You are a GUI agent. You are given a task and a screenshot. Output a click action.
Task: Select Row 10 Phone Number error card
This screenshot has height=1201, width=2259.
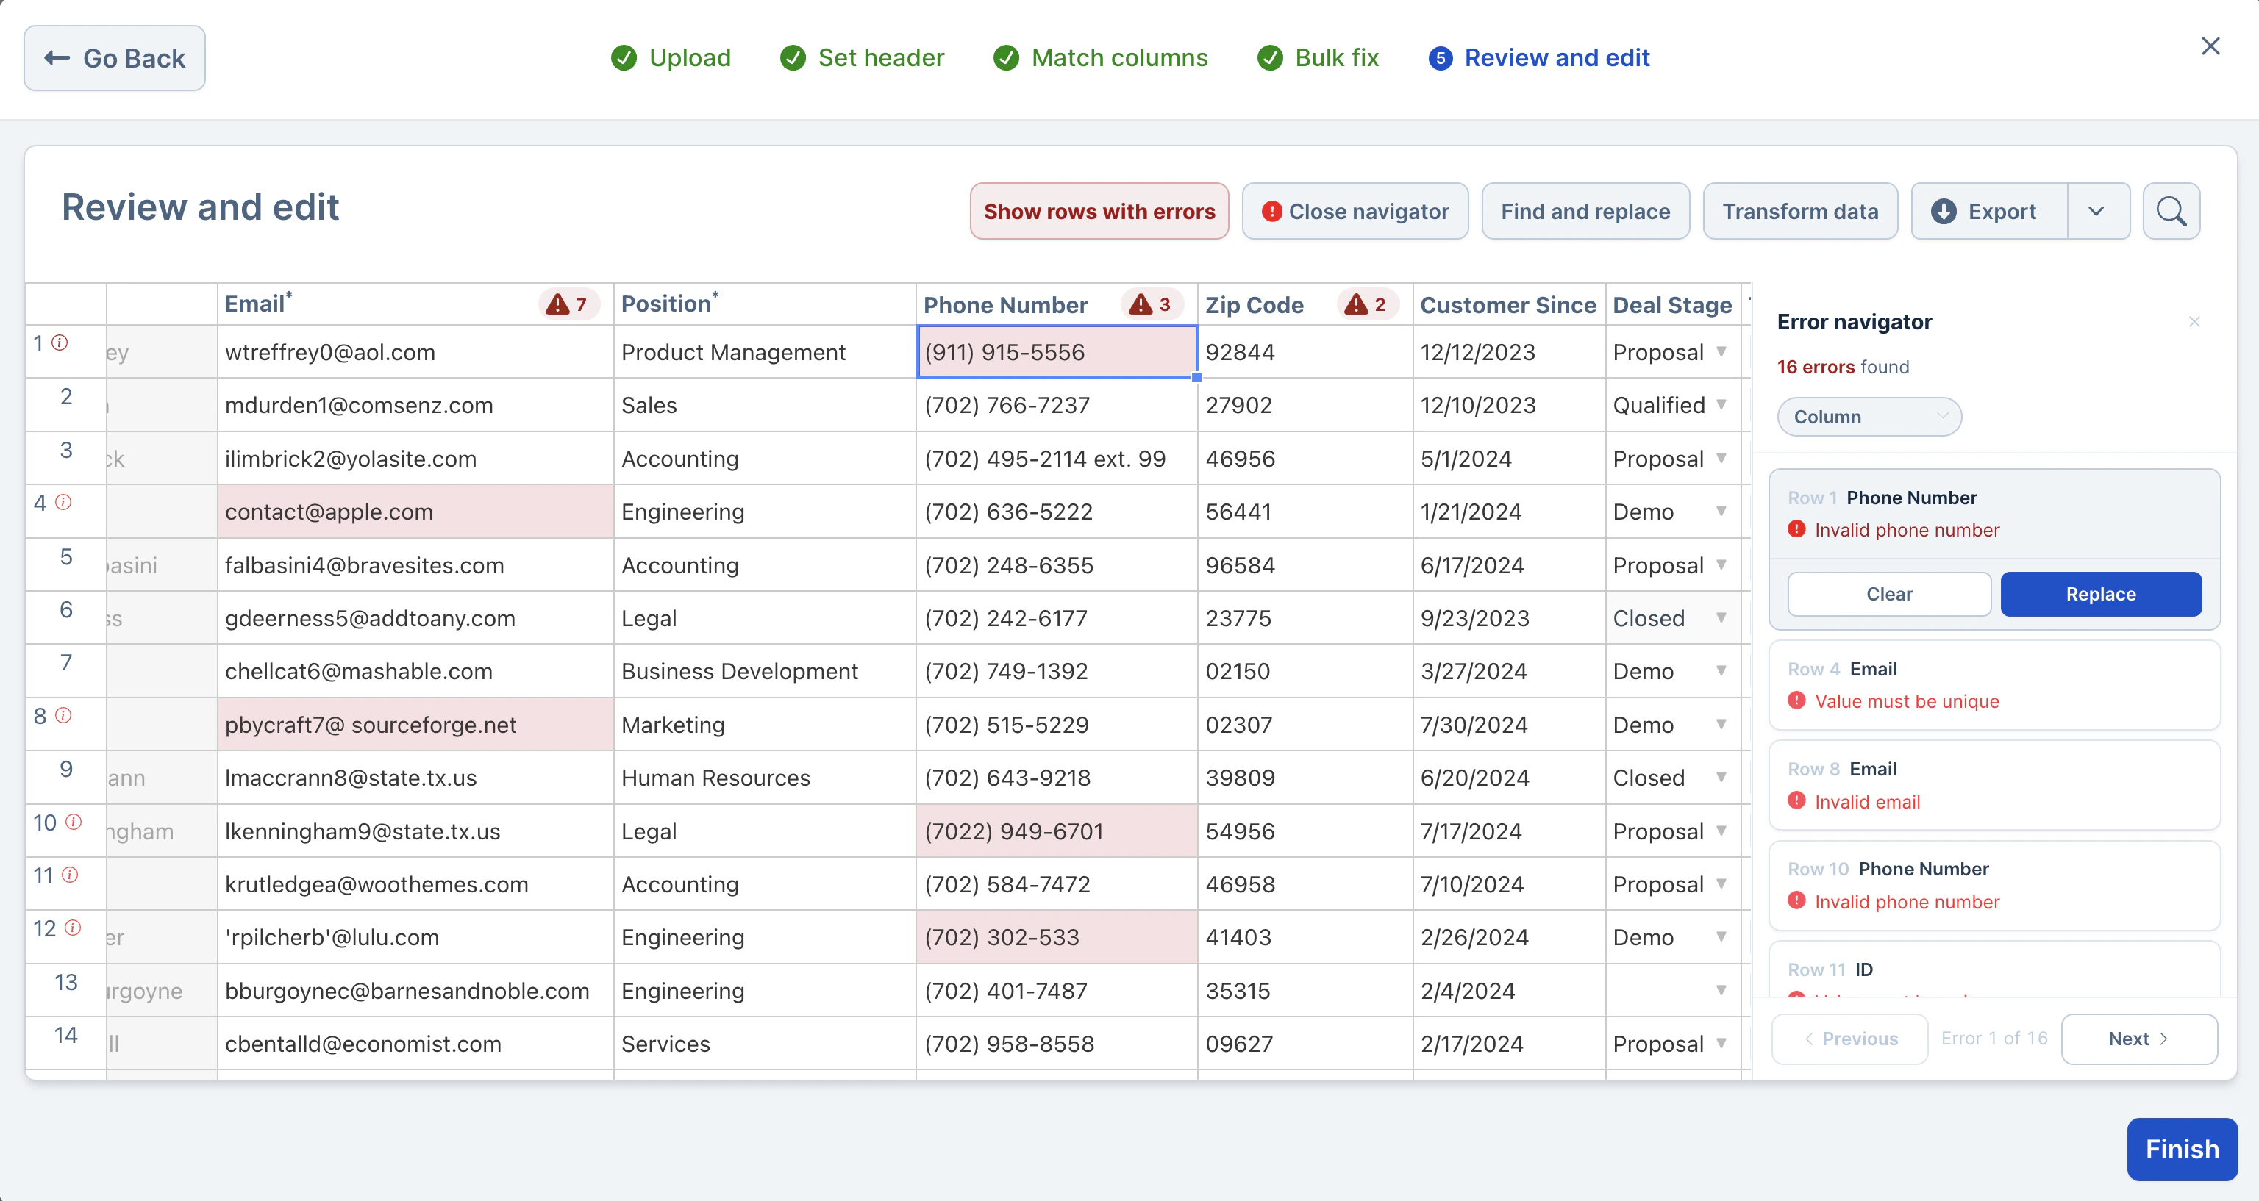click(1994, 886)
